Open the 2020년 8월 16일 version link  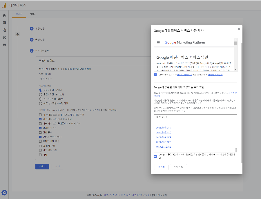(x=164, y=137)
